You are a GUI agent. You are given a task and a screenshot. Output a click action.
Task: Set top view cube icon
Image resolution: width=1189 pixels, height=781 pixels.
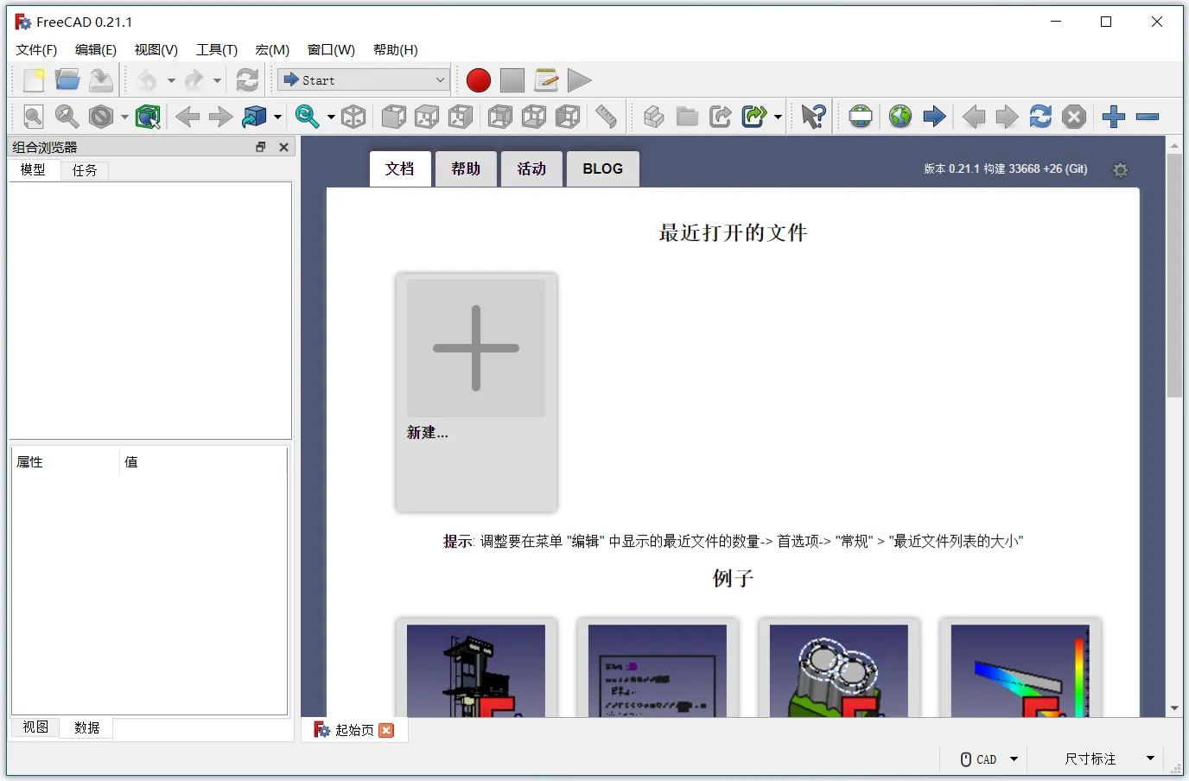[x=427, y=117]
